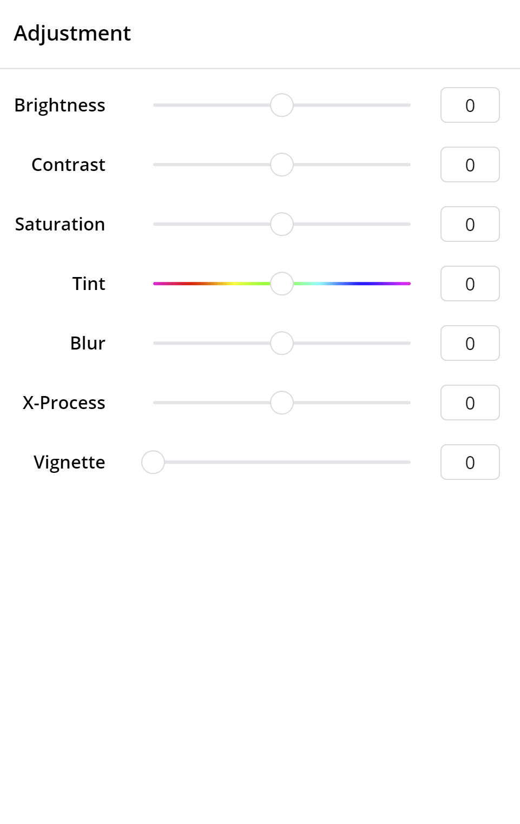Click the Saturation slider handle
The height and width of the screenshot is (824, 520).
pos(282,224)
